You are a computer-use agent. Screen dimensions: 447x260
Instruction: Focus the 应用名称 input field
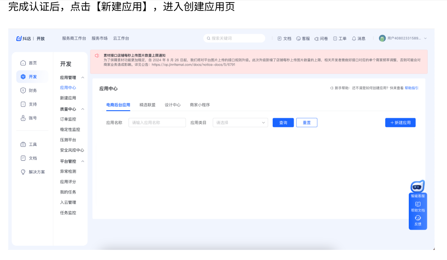[x=157, y=122]
